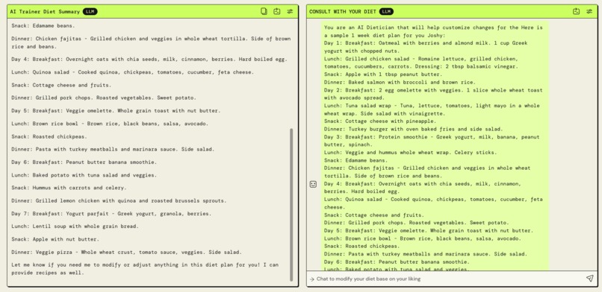Viewport: 602px width, 292px height.
Task: Click 'Dinner: Chicken fajitas' line in summary panel
Action: 151,43
